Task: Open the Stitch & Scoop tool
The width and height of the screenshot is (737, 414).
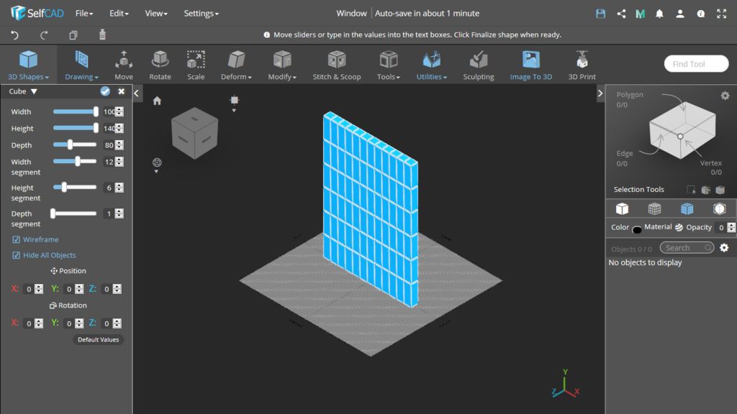Action: [336, 65]
